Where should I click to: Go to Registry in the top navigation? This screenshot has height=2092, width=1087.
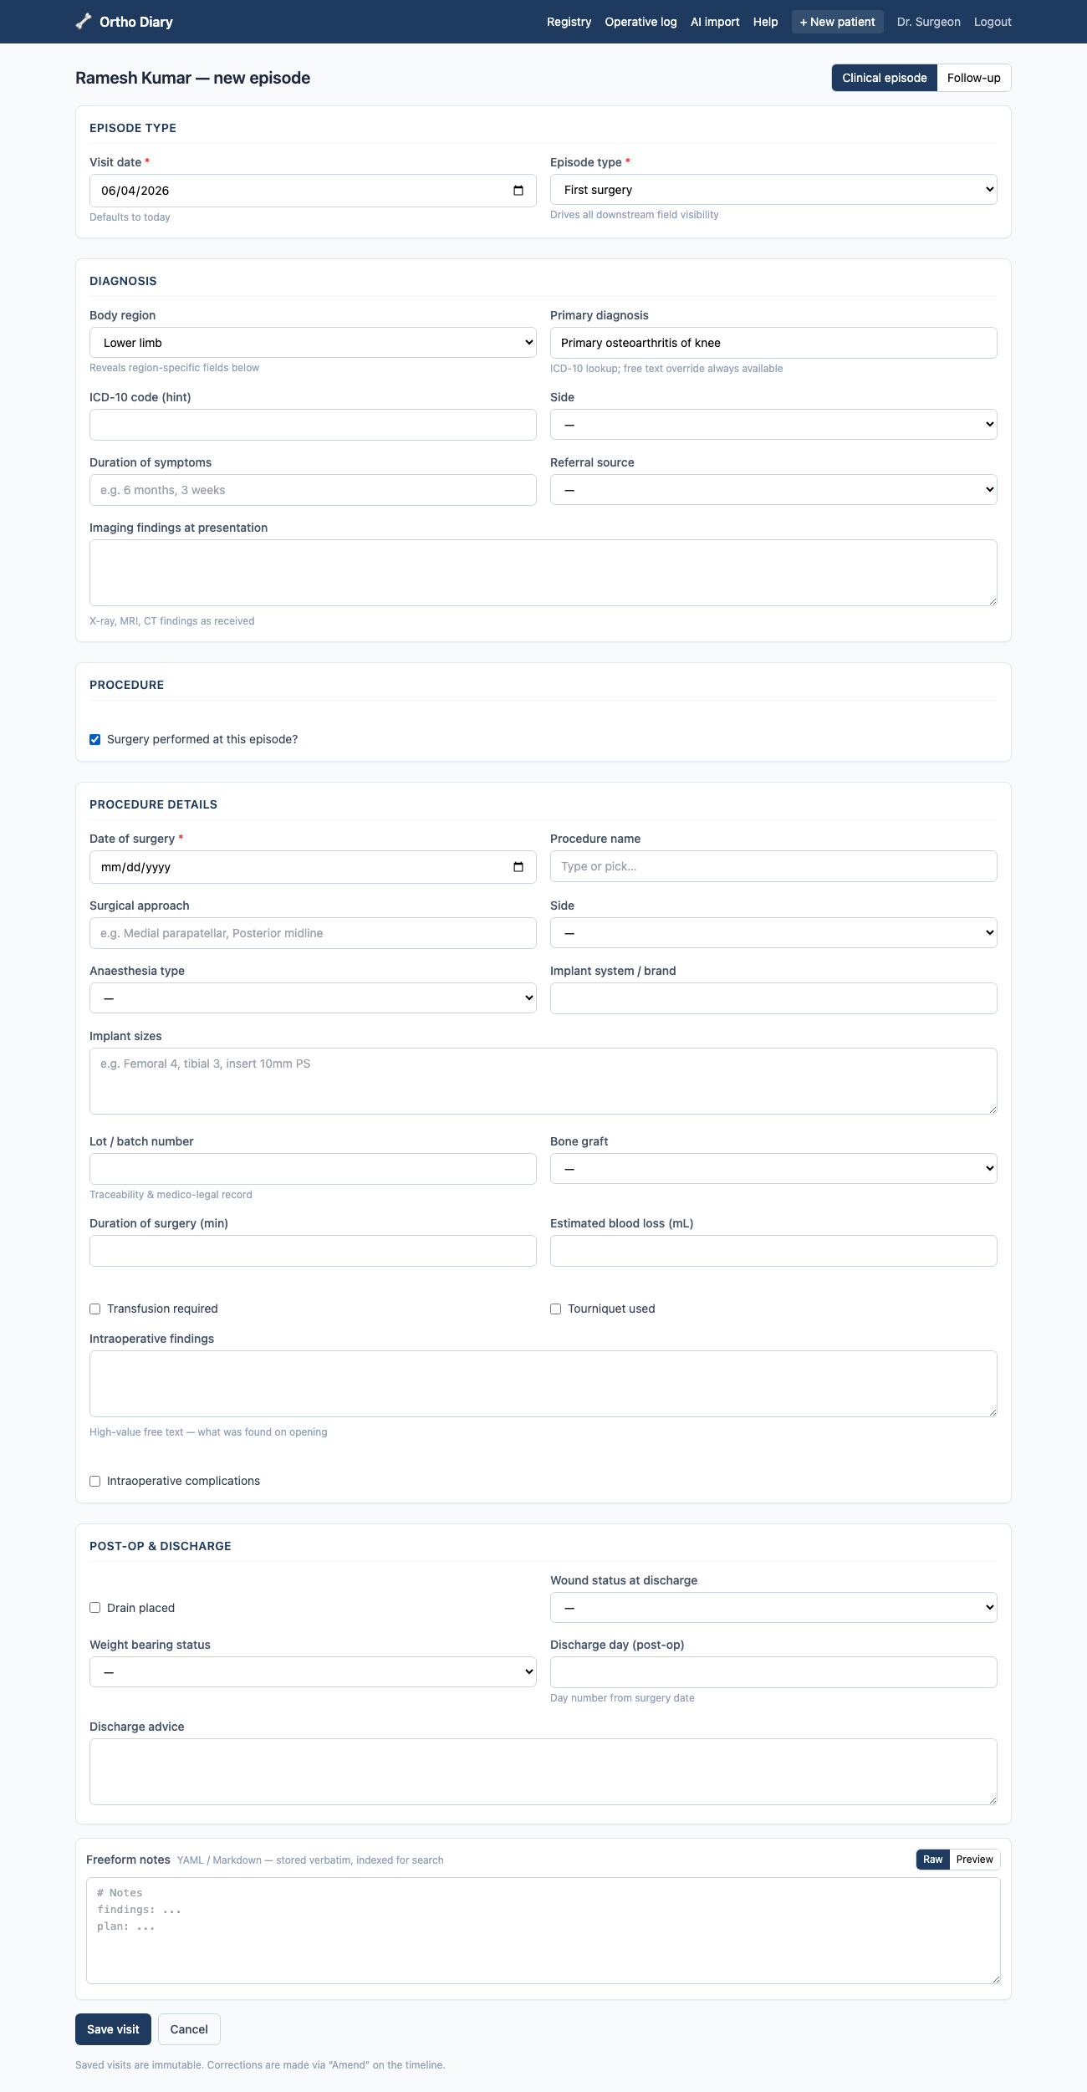point(569,22)
